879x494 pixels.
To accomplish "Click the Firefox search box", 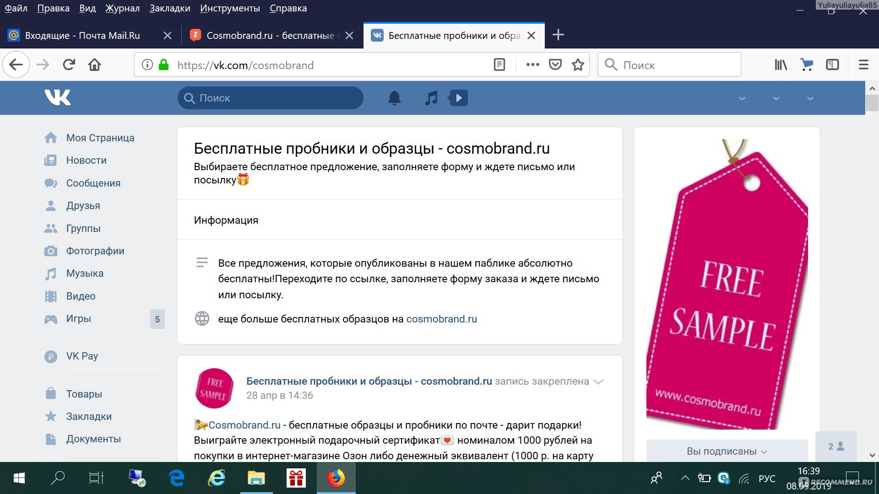I will [669, 64].
